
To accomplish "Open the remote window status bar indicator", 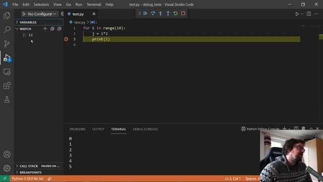I will tap(5, 178).
